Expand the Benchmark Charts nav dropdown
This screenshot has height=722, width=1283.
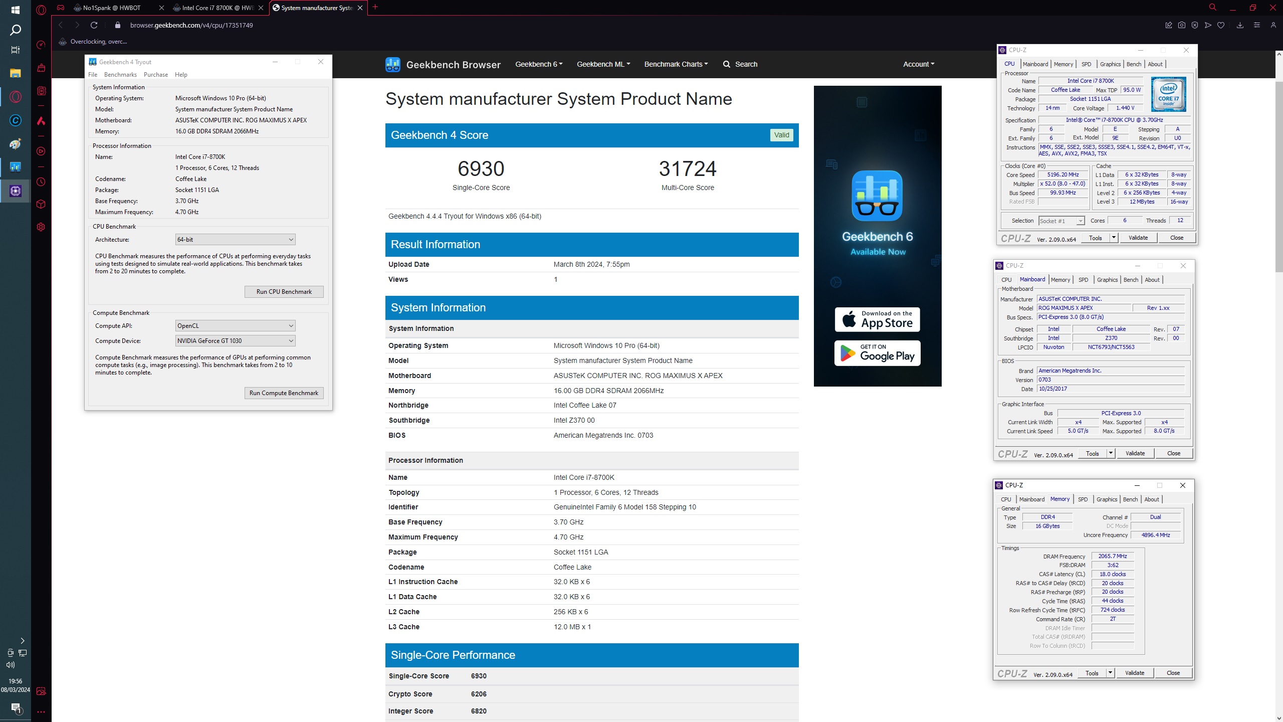(676, 64)
